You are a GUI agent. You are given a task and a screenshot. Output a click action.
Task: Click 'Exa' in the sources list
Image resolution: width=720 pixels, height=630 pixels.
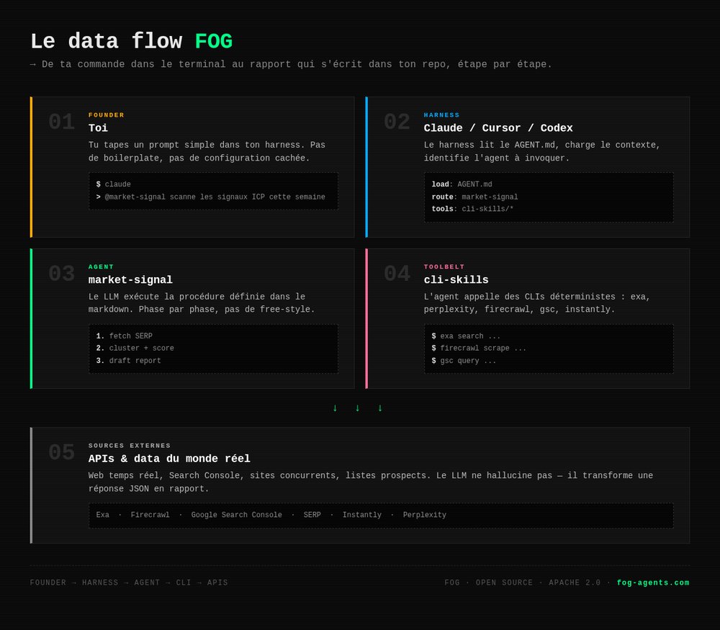[102, 515]
